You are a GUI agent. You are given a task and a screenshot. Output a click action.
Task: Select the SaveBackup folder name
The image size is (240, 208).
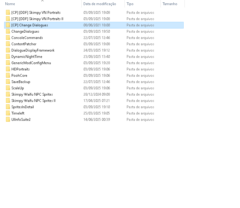21,82
